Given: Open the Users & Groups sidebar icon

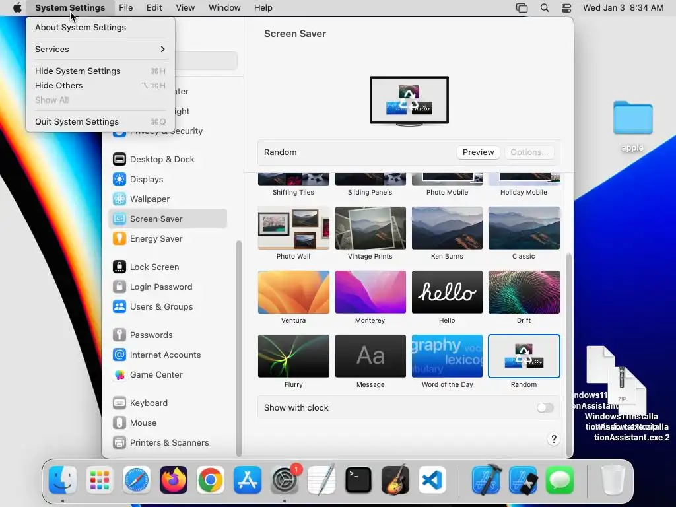Looking at the screenshot, I should (x=119, y=306).
